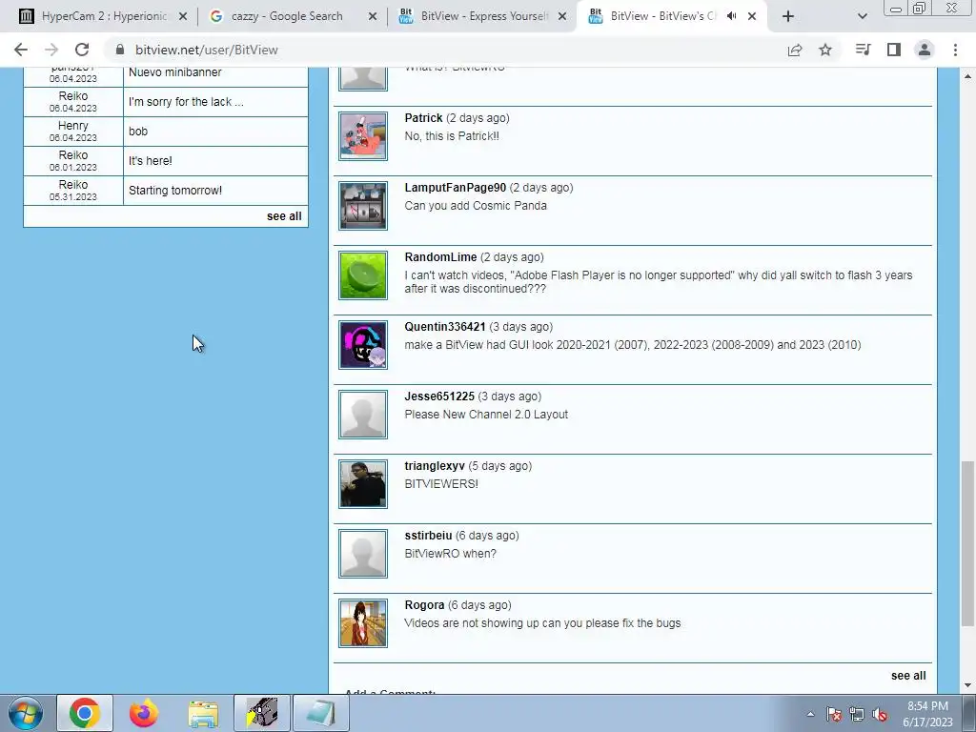Viewport: 976px width, 732px height.
Task: Show hidden tray icons arrow
Action: coord(810,715)
